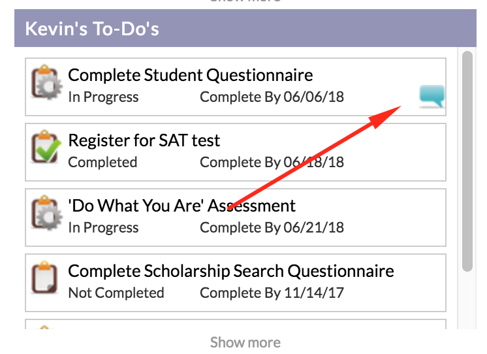Click Complete By 06/21/18 due date
Image resolution: width=487 pixels, height=354 pixels.
[272, 227]
